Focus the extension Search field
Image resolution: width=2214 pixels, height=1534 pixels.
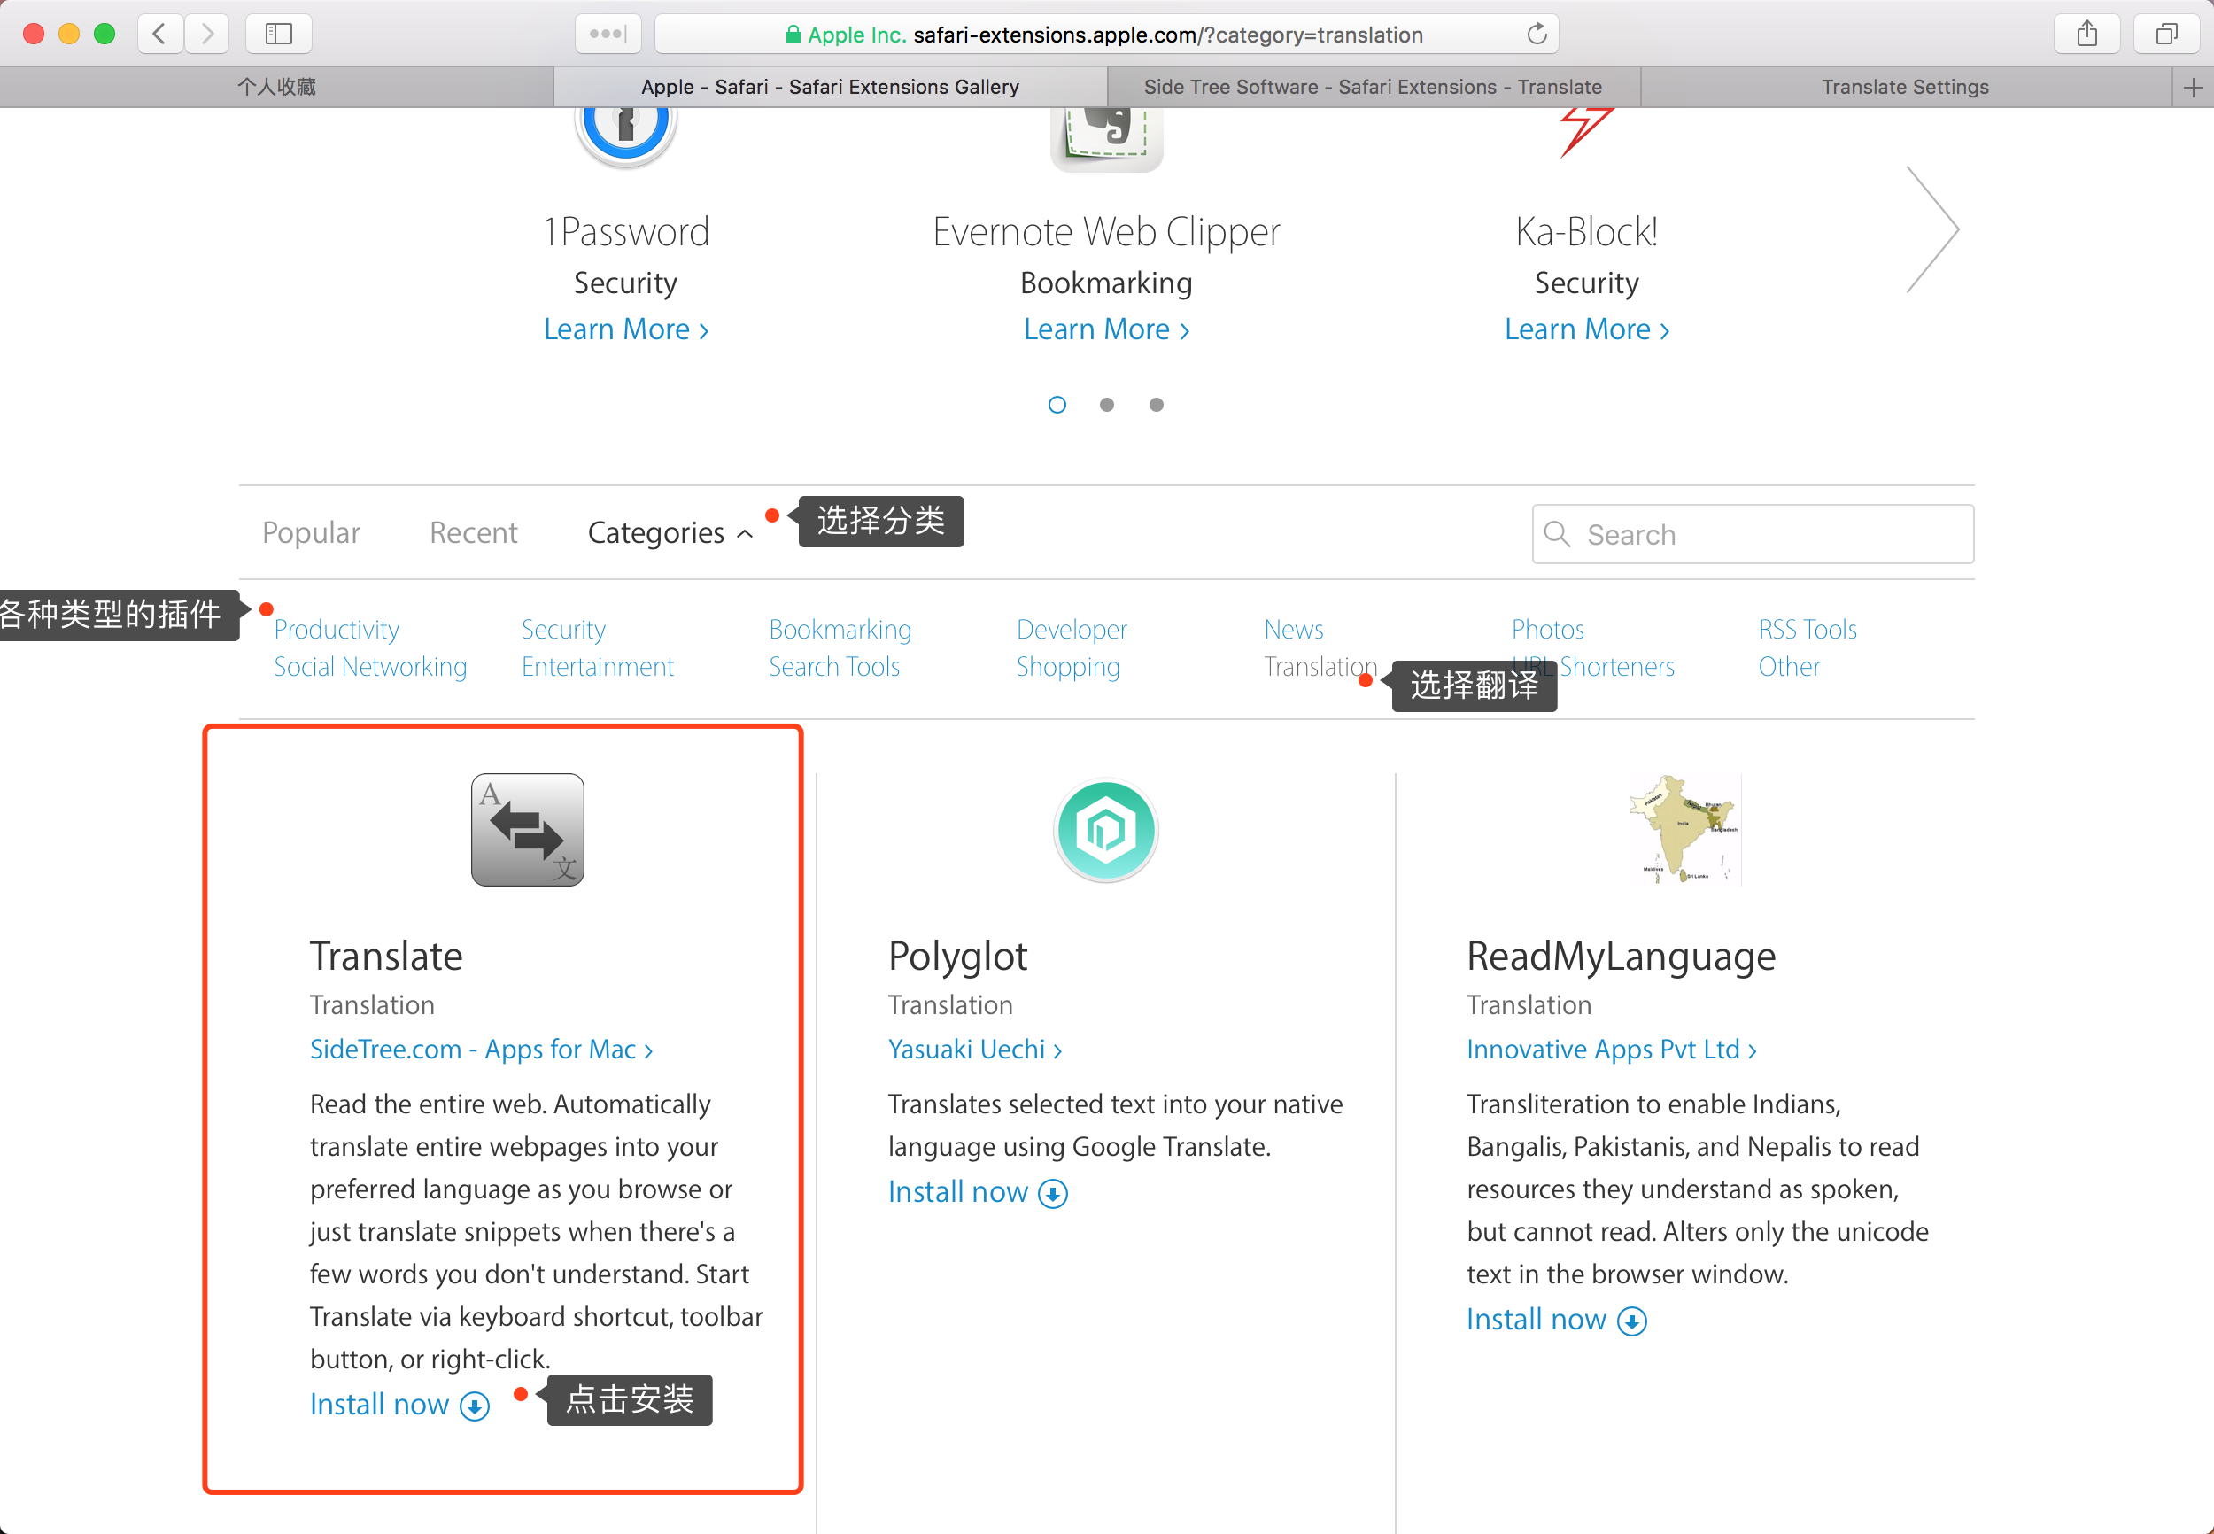1753,534
